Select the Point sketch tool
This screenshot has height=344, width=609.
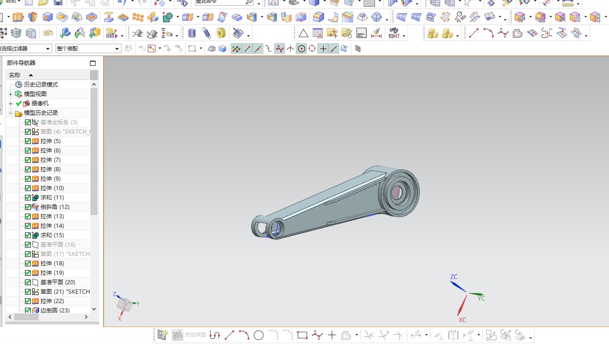click(332, 335)
